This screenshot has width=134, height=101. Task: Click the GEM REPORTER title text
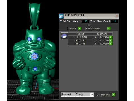point(74,15)
